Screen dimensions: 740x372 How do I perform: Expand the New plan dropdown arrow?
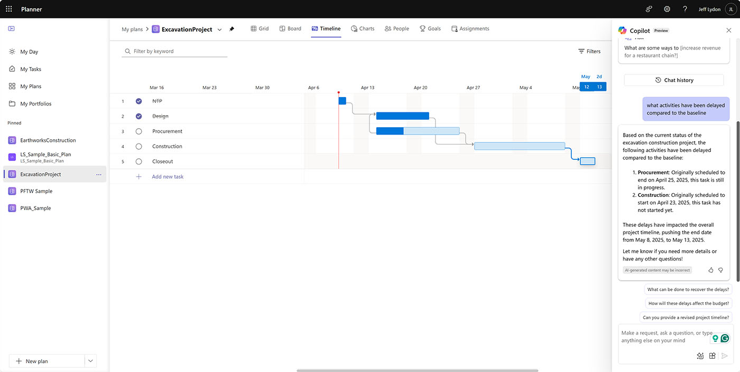(90, 361)
